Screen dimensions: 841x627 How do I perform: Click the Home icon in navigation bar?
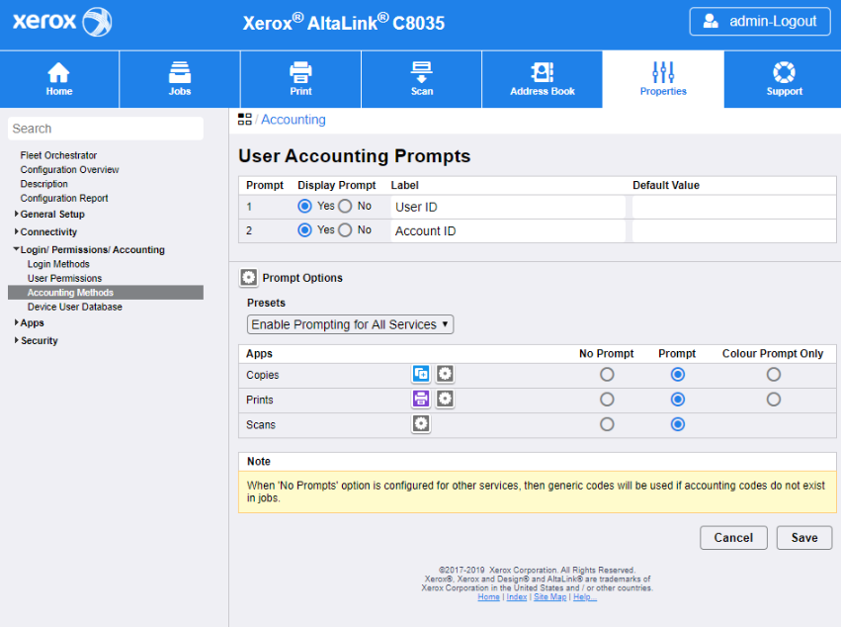59,73
